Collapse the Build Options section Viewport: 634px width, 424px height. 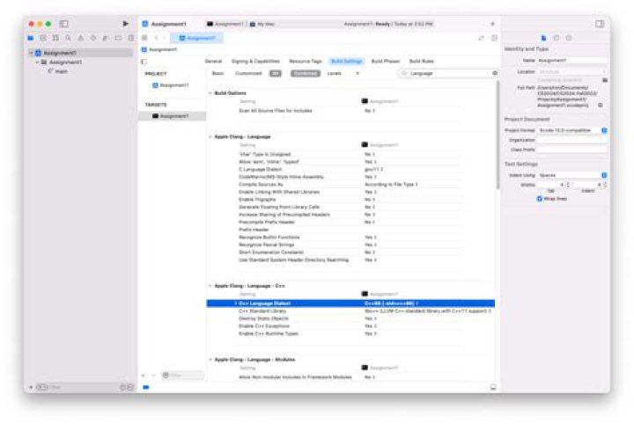(x=210, y=93)
